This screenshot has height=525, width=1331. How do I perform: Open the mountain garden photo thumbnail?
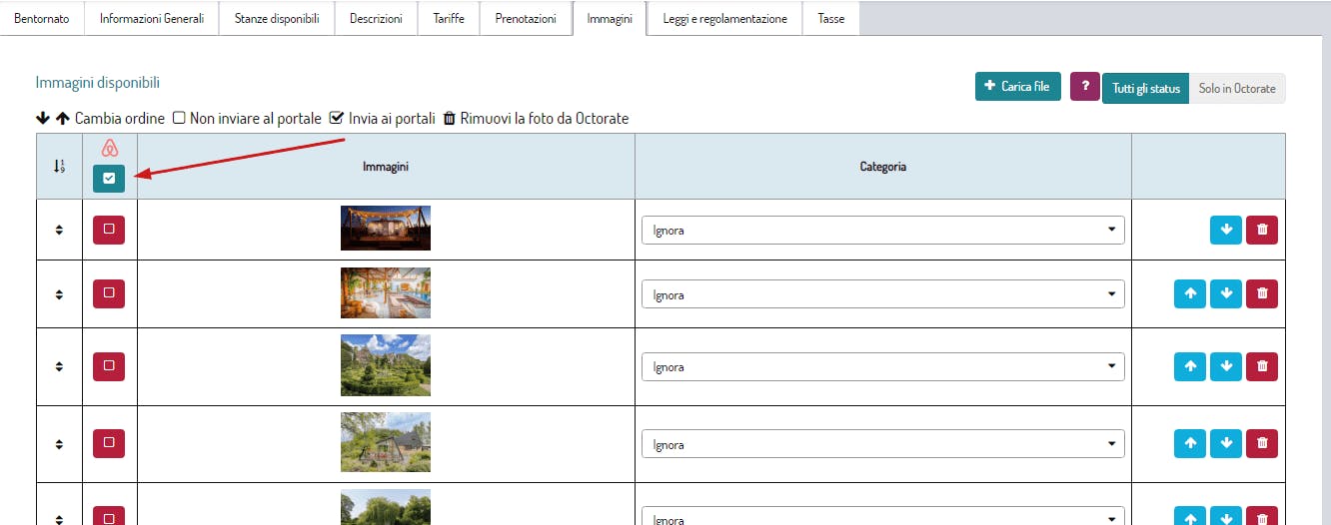click(386, 364)
